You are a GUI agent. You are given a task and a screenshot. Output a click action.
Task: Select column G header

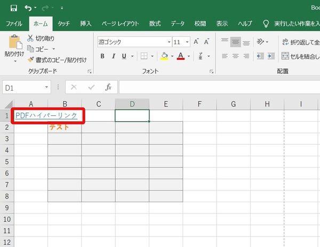[234, 104]
